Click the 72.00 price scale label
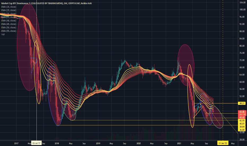 (x=242, y=60)
